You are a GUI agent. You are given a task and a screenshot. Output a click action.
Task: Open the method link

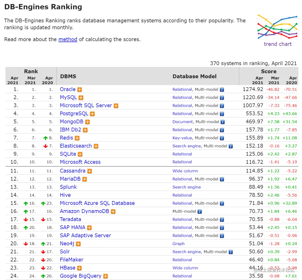tap(68, 39)
